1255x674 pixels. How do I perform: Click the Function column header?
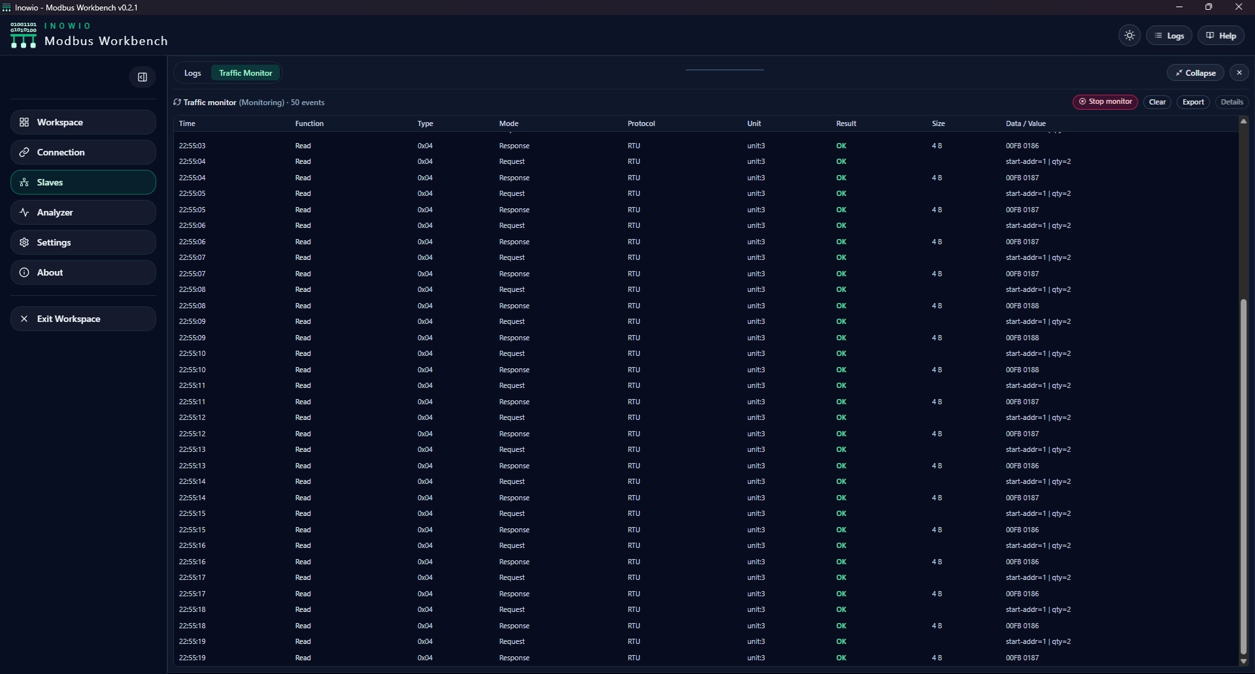pos(309,123)
